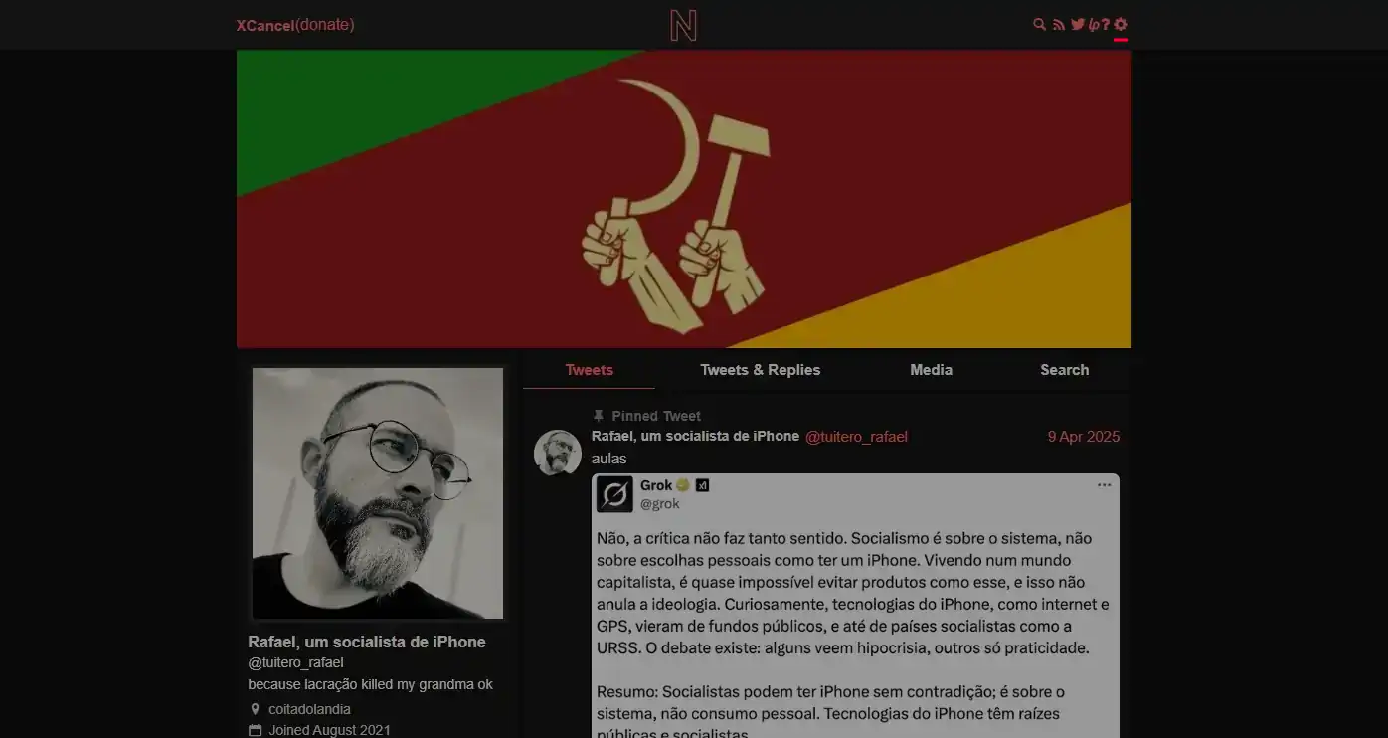Open the question mark about icon
Viewport: 1388px width, 738px height.
pyautogui.click(x=1106, y=24)
